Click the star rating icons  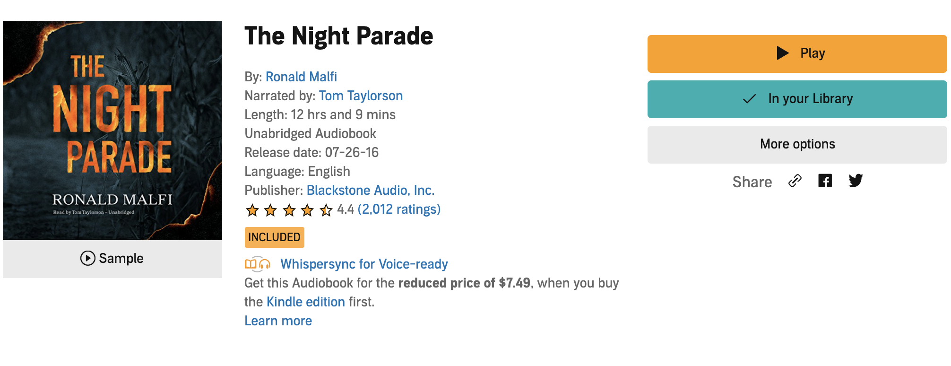point(289,210)
